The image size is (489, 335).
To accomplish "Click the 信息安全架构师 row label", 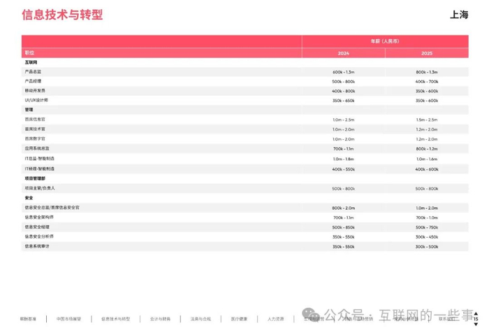I will tap(39, 217).
